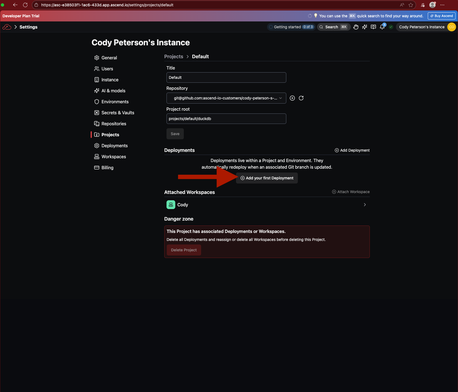The width and height of the screenshot is (458, 392).
Task: Expand the Cody workspace row chevron
Action: [365, 205]
